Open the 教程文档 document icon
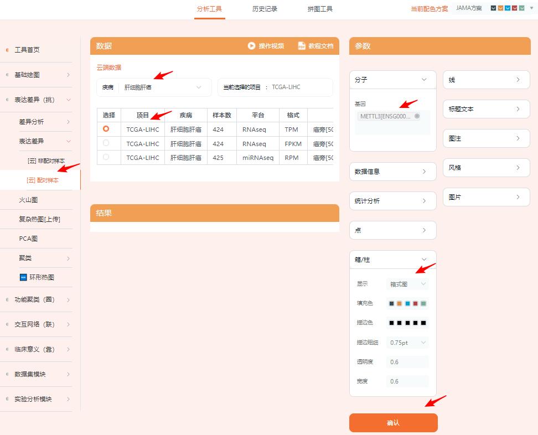Viewport: 538px width, 435px height. 302,45
